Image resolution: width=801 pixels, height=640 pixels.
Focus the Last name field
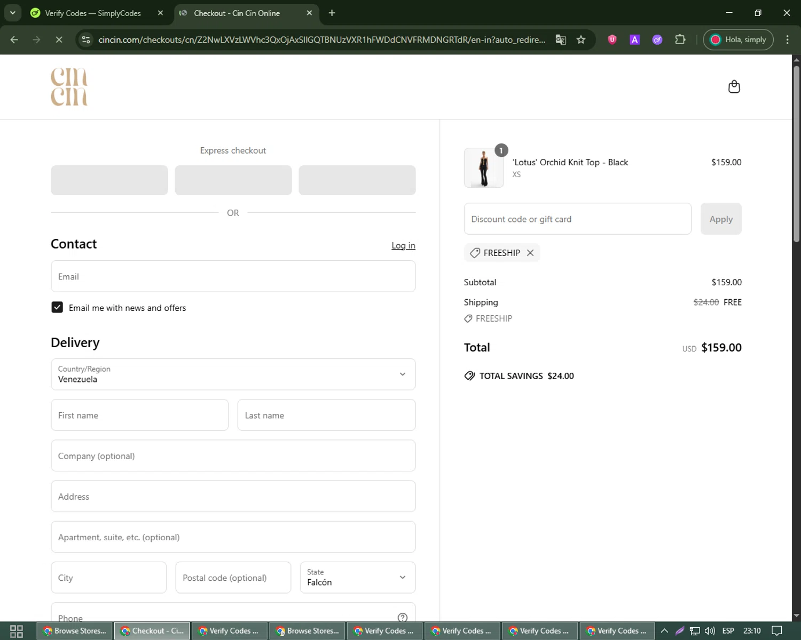coord(326,415)
